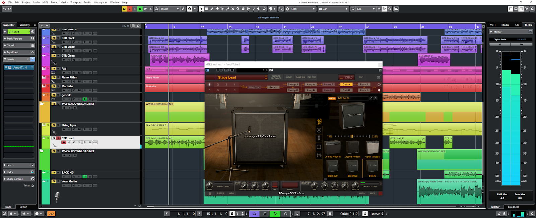
Task: Open the Transport menu
Action: 75,2
